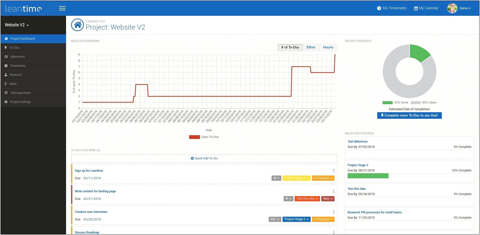The width and height of the screenshot is (480, 235).
Task: Open the Sign up for Leantime to-do
Action: 89,171
